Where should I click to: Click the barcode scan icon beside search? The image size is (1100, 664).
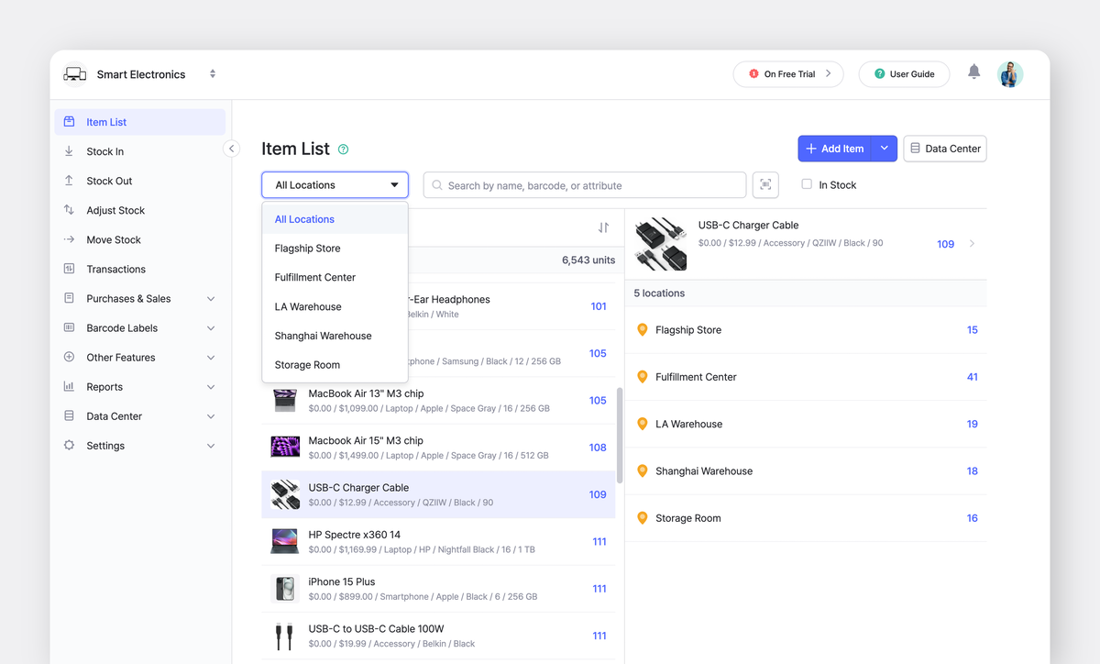click(x=765, y=184)
